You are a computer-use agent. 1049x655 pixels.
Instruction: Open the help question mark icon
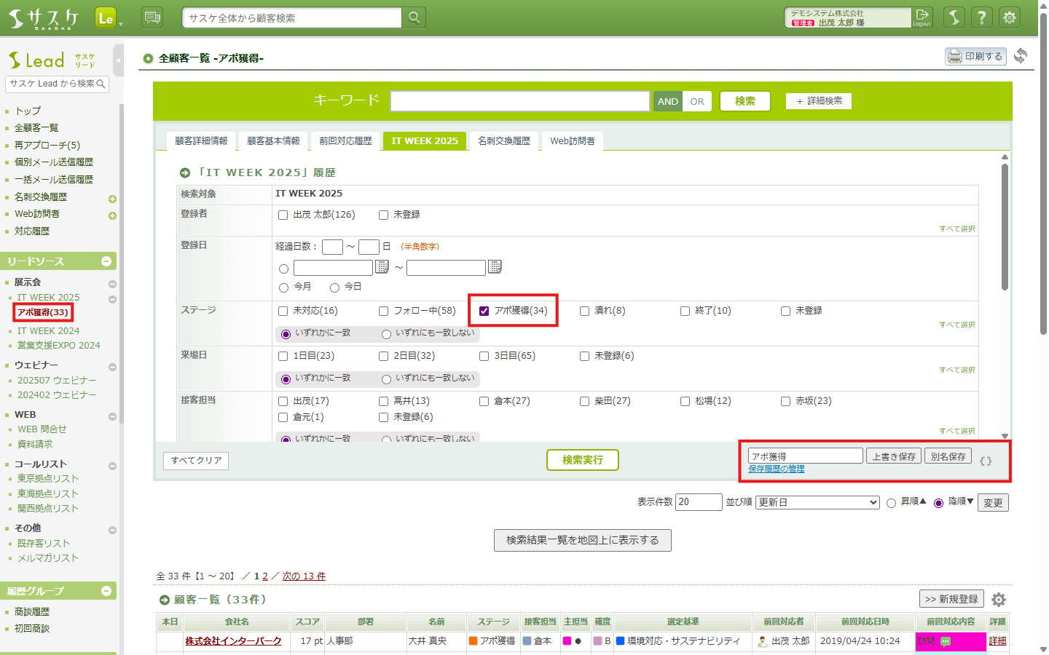(x=982, y=17)
